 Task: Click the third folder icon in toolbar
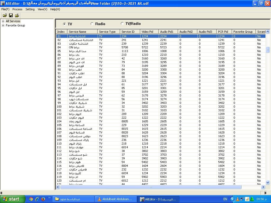point(17,16)
